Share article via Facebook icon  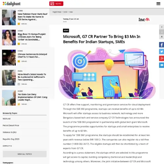(162, 45)
